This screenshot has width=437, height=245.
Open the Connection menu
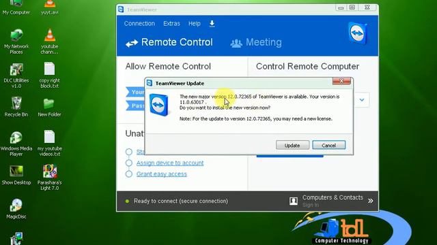point(139,24)
